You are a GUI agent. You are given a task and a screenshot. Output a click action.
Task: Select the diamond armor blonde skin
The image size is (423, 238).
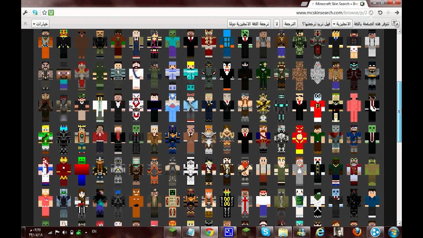point(191,75)
